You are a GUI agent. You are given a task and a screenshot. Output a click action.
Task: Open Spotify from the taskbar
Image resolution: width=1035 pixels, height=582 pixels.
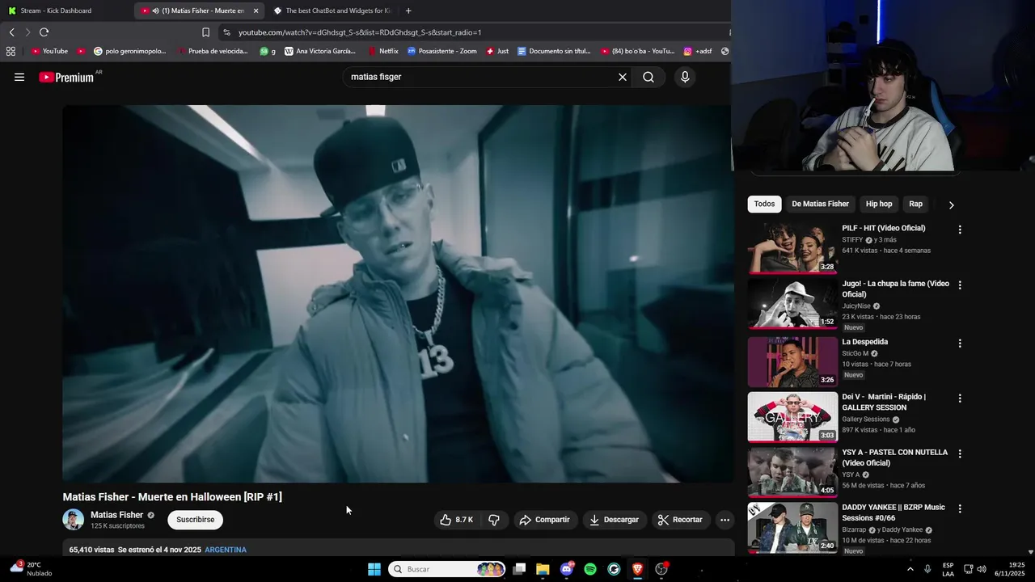point(590,569)
